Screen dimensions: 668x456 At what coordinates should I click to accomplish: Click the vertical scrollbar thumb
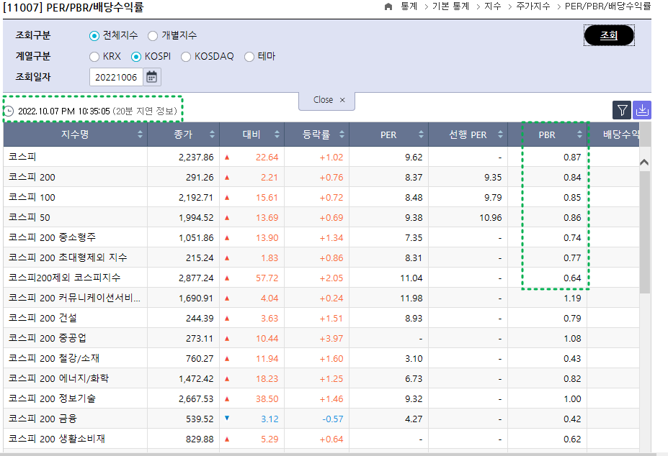coord(644,232)
